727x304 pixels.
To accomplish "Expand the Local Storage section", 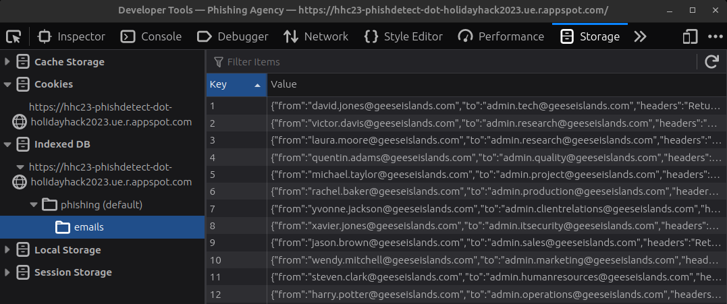I will (x=7, y=250).
